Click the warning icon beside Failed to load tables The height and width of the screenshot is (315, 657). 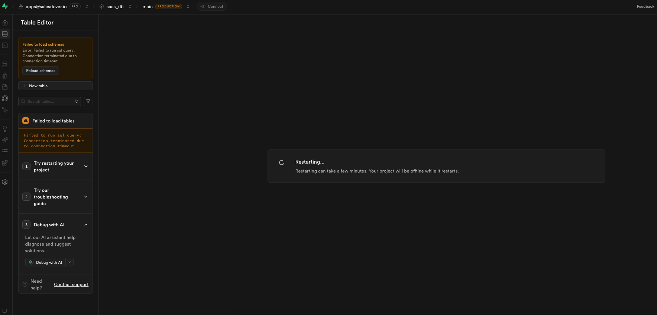[26, 121]
